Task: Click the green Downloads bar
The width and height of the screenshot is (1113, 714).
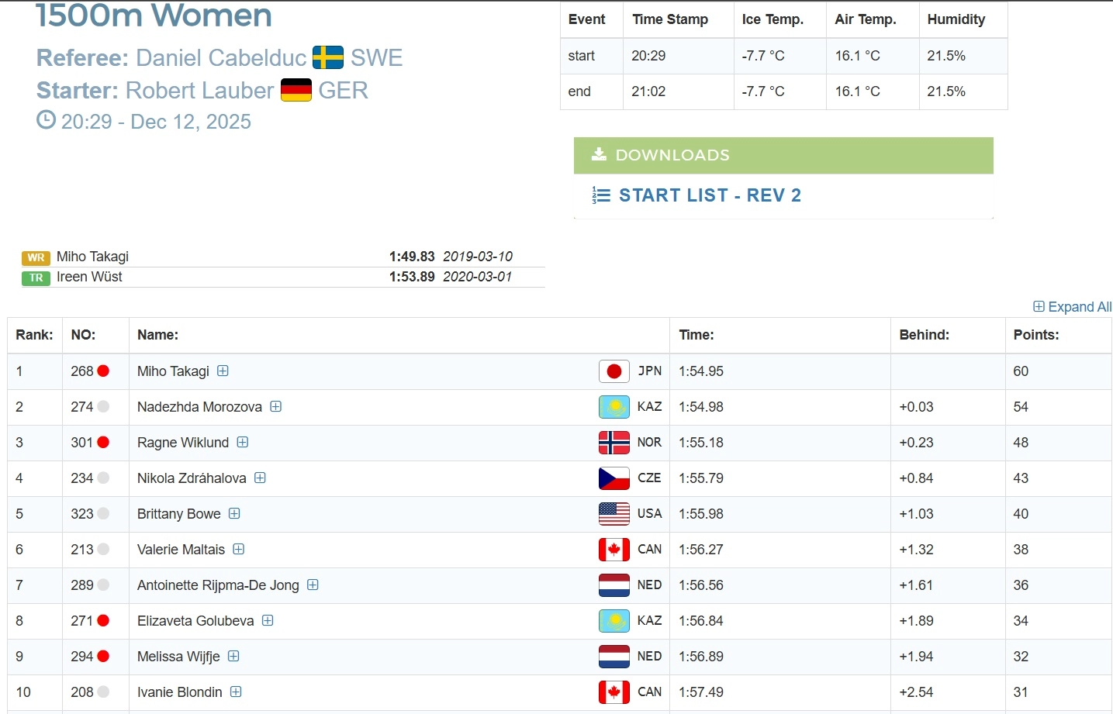Action: (x=783, y=155)
